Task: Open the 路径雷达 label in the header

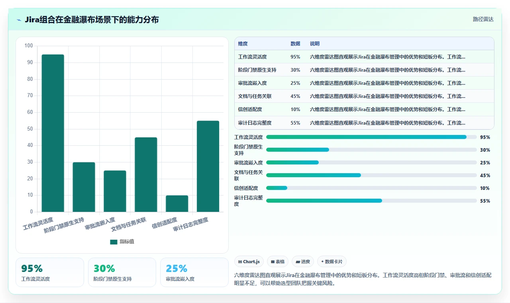Action: [483, 19]
